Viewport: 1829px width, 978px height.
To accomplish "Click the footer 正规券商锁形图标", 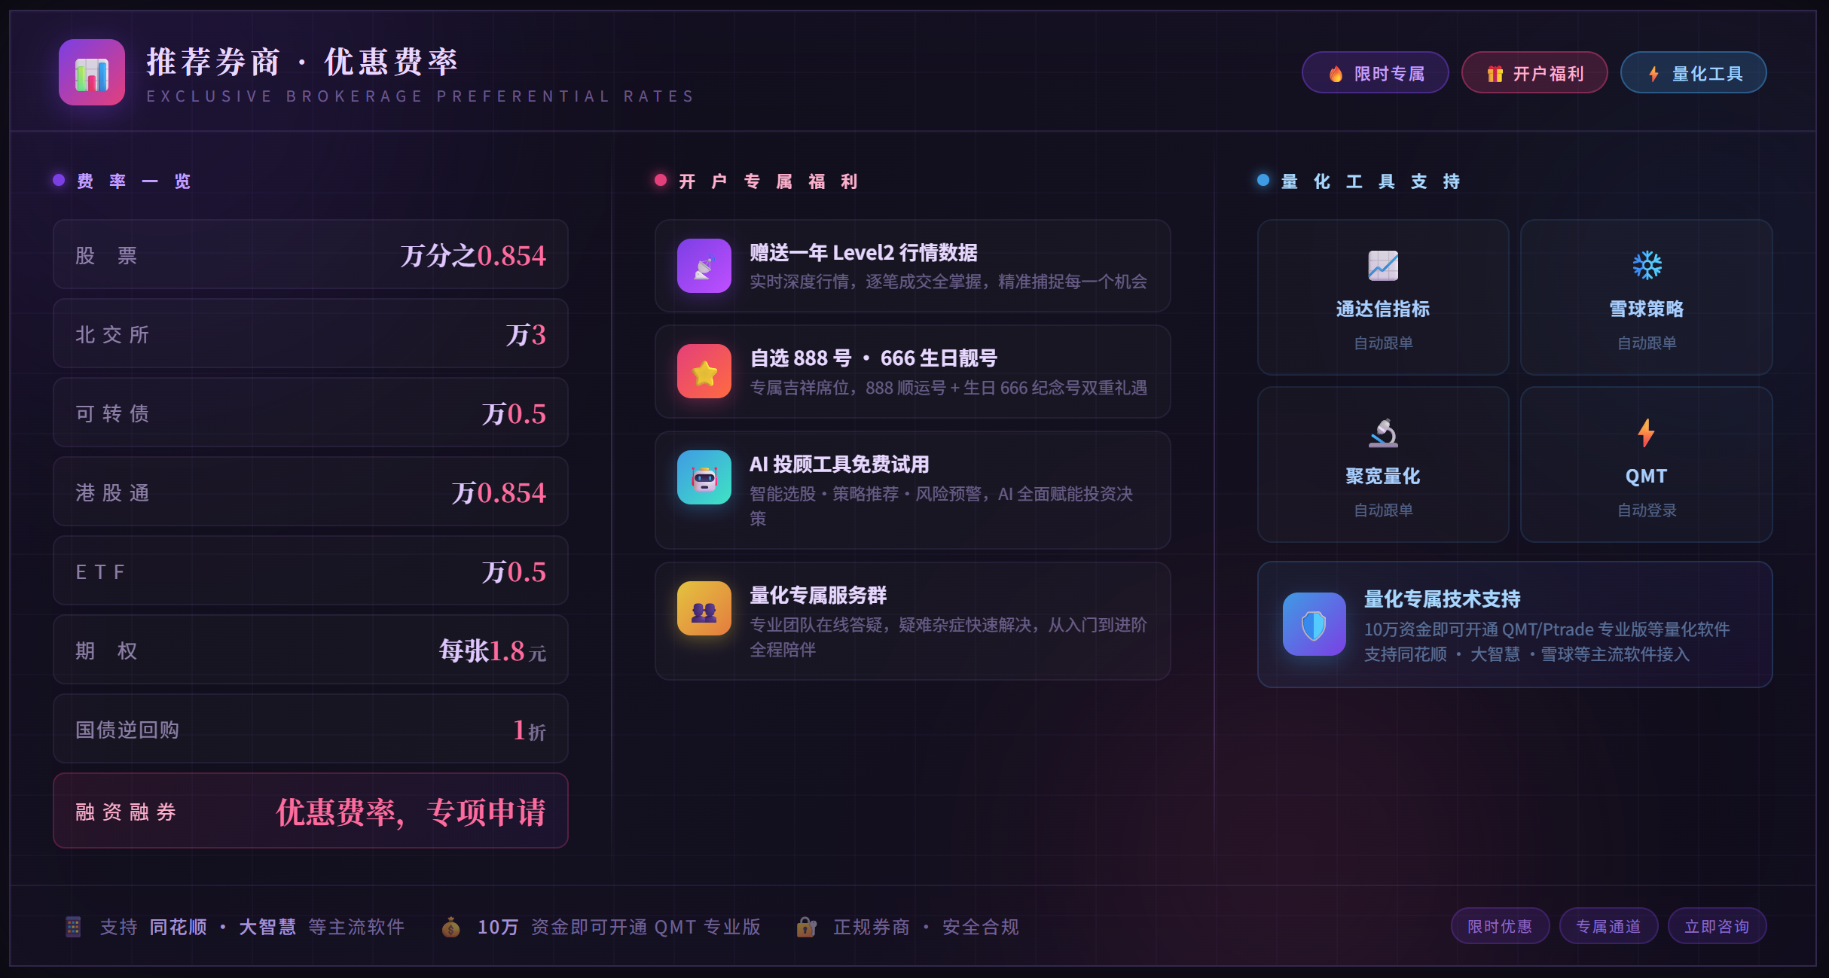I will [807, 927].
